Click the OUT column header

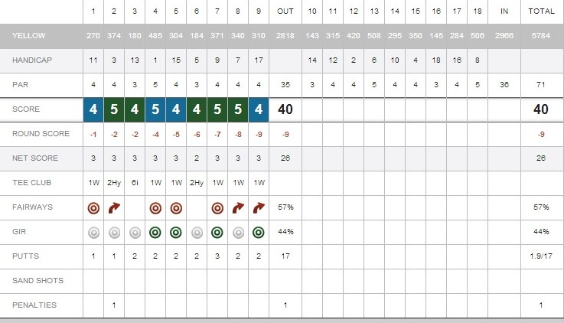[283, 11]
